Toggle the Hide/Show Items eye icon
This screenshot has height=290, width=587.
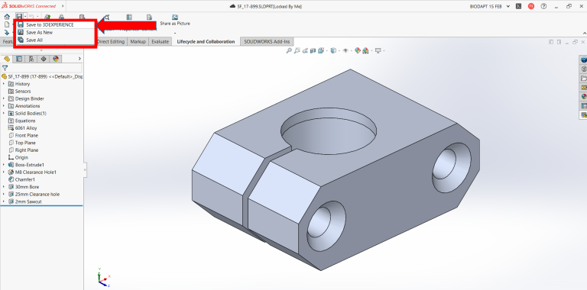[345, 50]
